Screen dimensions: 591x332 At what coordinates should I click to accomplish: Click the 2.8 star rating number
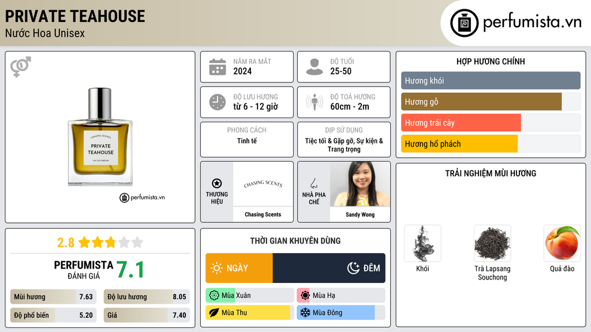(66, 243)
